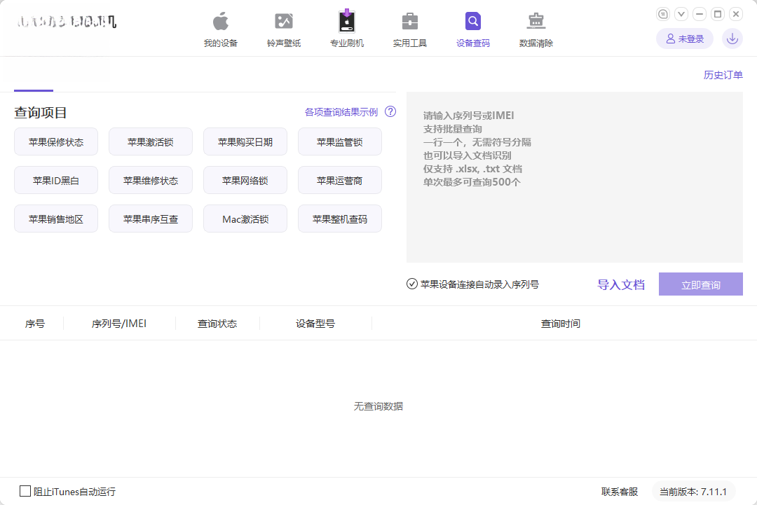The height and width of the screenshot is (505, 757).
Task: Click the 查询时间 column header
Action: pos(561,324)
